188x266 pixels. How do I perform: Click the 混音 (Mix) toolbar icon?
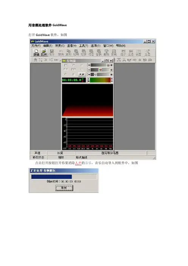coord(91,52)
